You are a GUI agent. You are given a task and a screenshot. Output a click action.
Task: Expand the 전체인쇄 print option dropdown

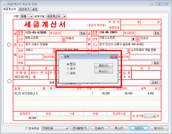pyautogui.click(x=55, y=128)
